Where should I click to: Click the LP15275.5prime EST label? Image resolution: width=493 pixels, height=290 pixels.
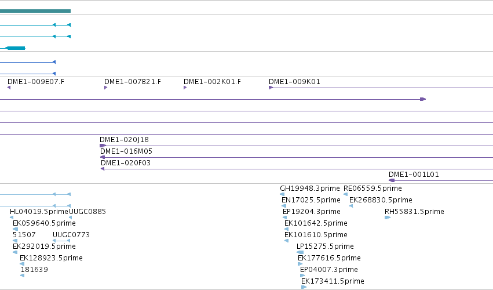click(325, 246)
